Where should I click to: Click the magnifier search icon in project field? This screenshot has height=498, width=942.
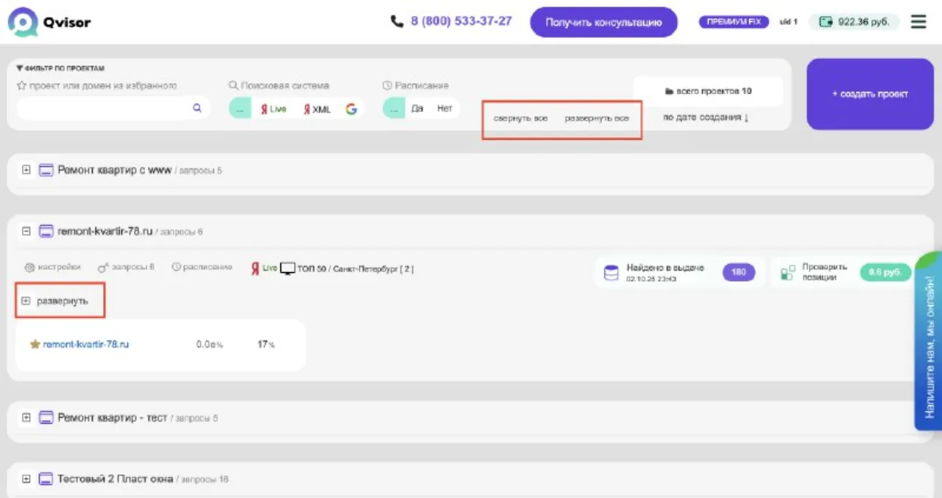point(197,108)
